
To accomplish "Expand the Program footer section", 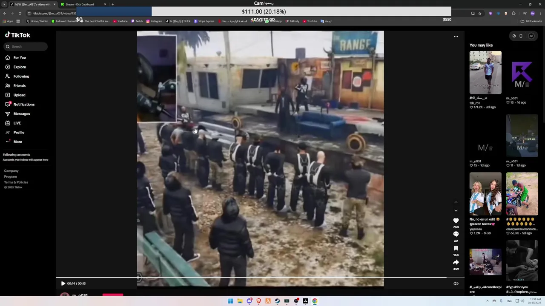I will click(x=11, y=176).
